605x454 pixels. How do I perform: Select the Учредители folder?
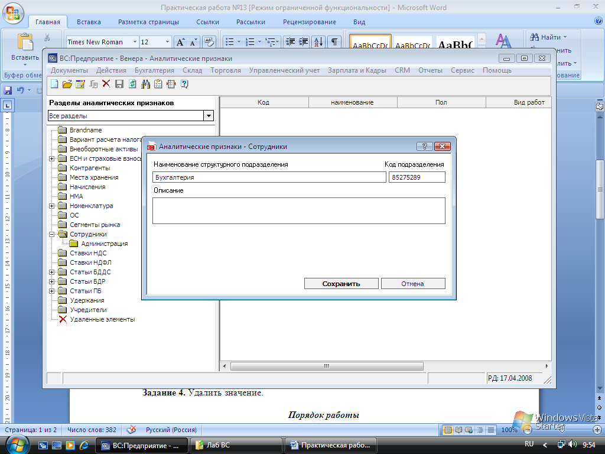[83, 310]
